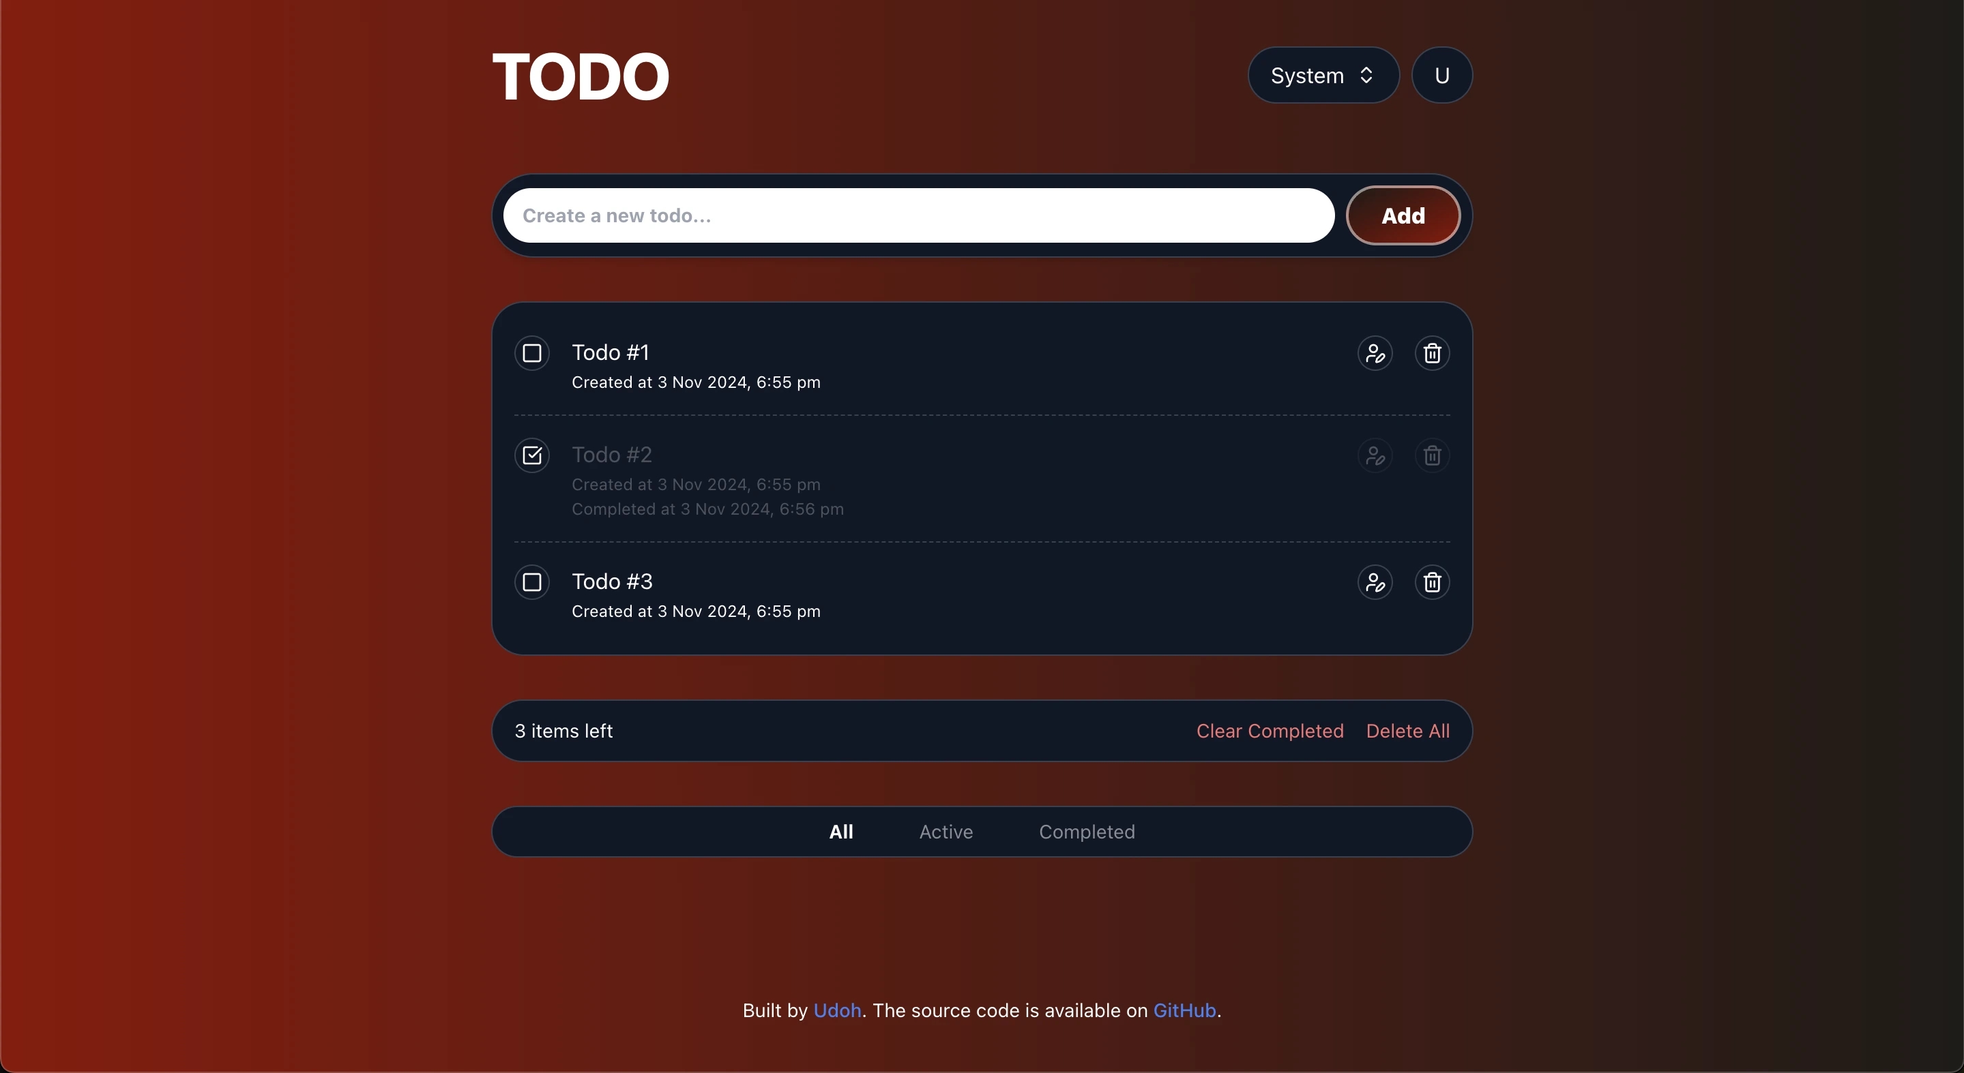Click the delete icon for Todo #1
The height and width of the screenshot is (1073, 1964).
1431,353
